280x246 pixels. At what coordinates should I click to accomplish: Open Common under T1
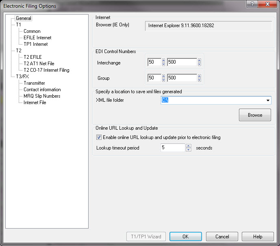[32, 31]
